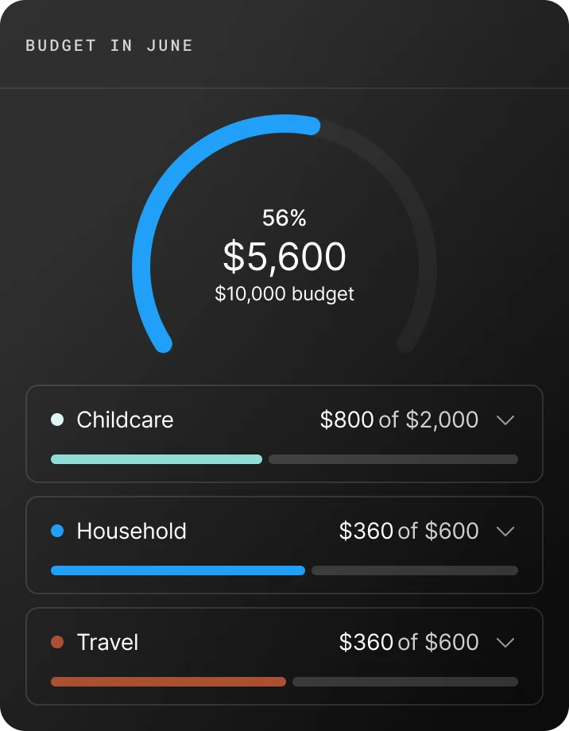
Task: Click the Travel orange progress bar
Action: tap(168, 682)
